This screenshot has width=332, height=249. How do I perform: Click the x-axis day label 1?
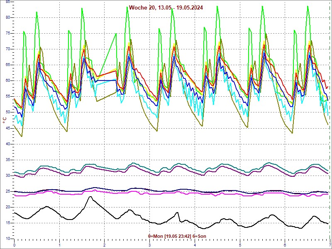[x=60, y=245]
